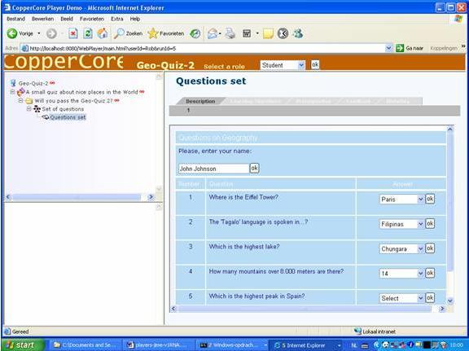
Task: Switch to 'C:\Documents and Se...' taskbar window
Action: point(85,345)
